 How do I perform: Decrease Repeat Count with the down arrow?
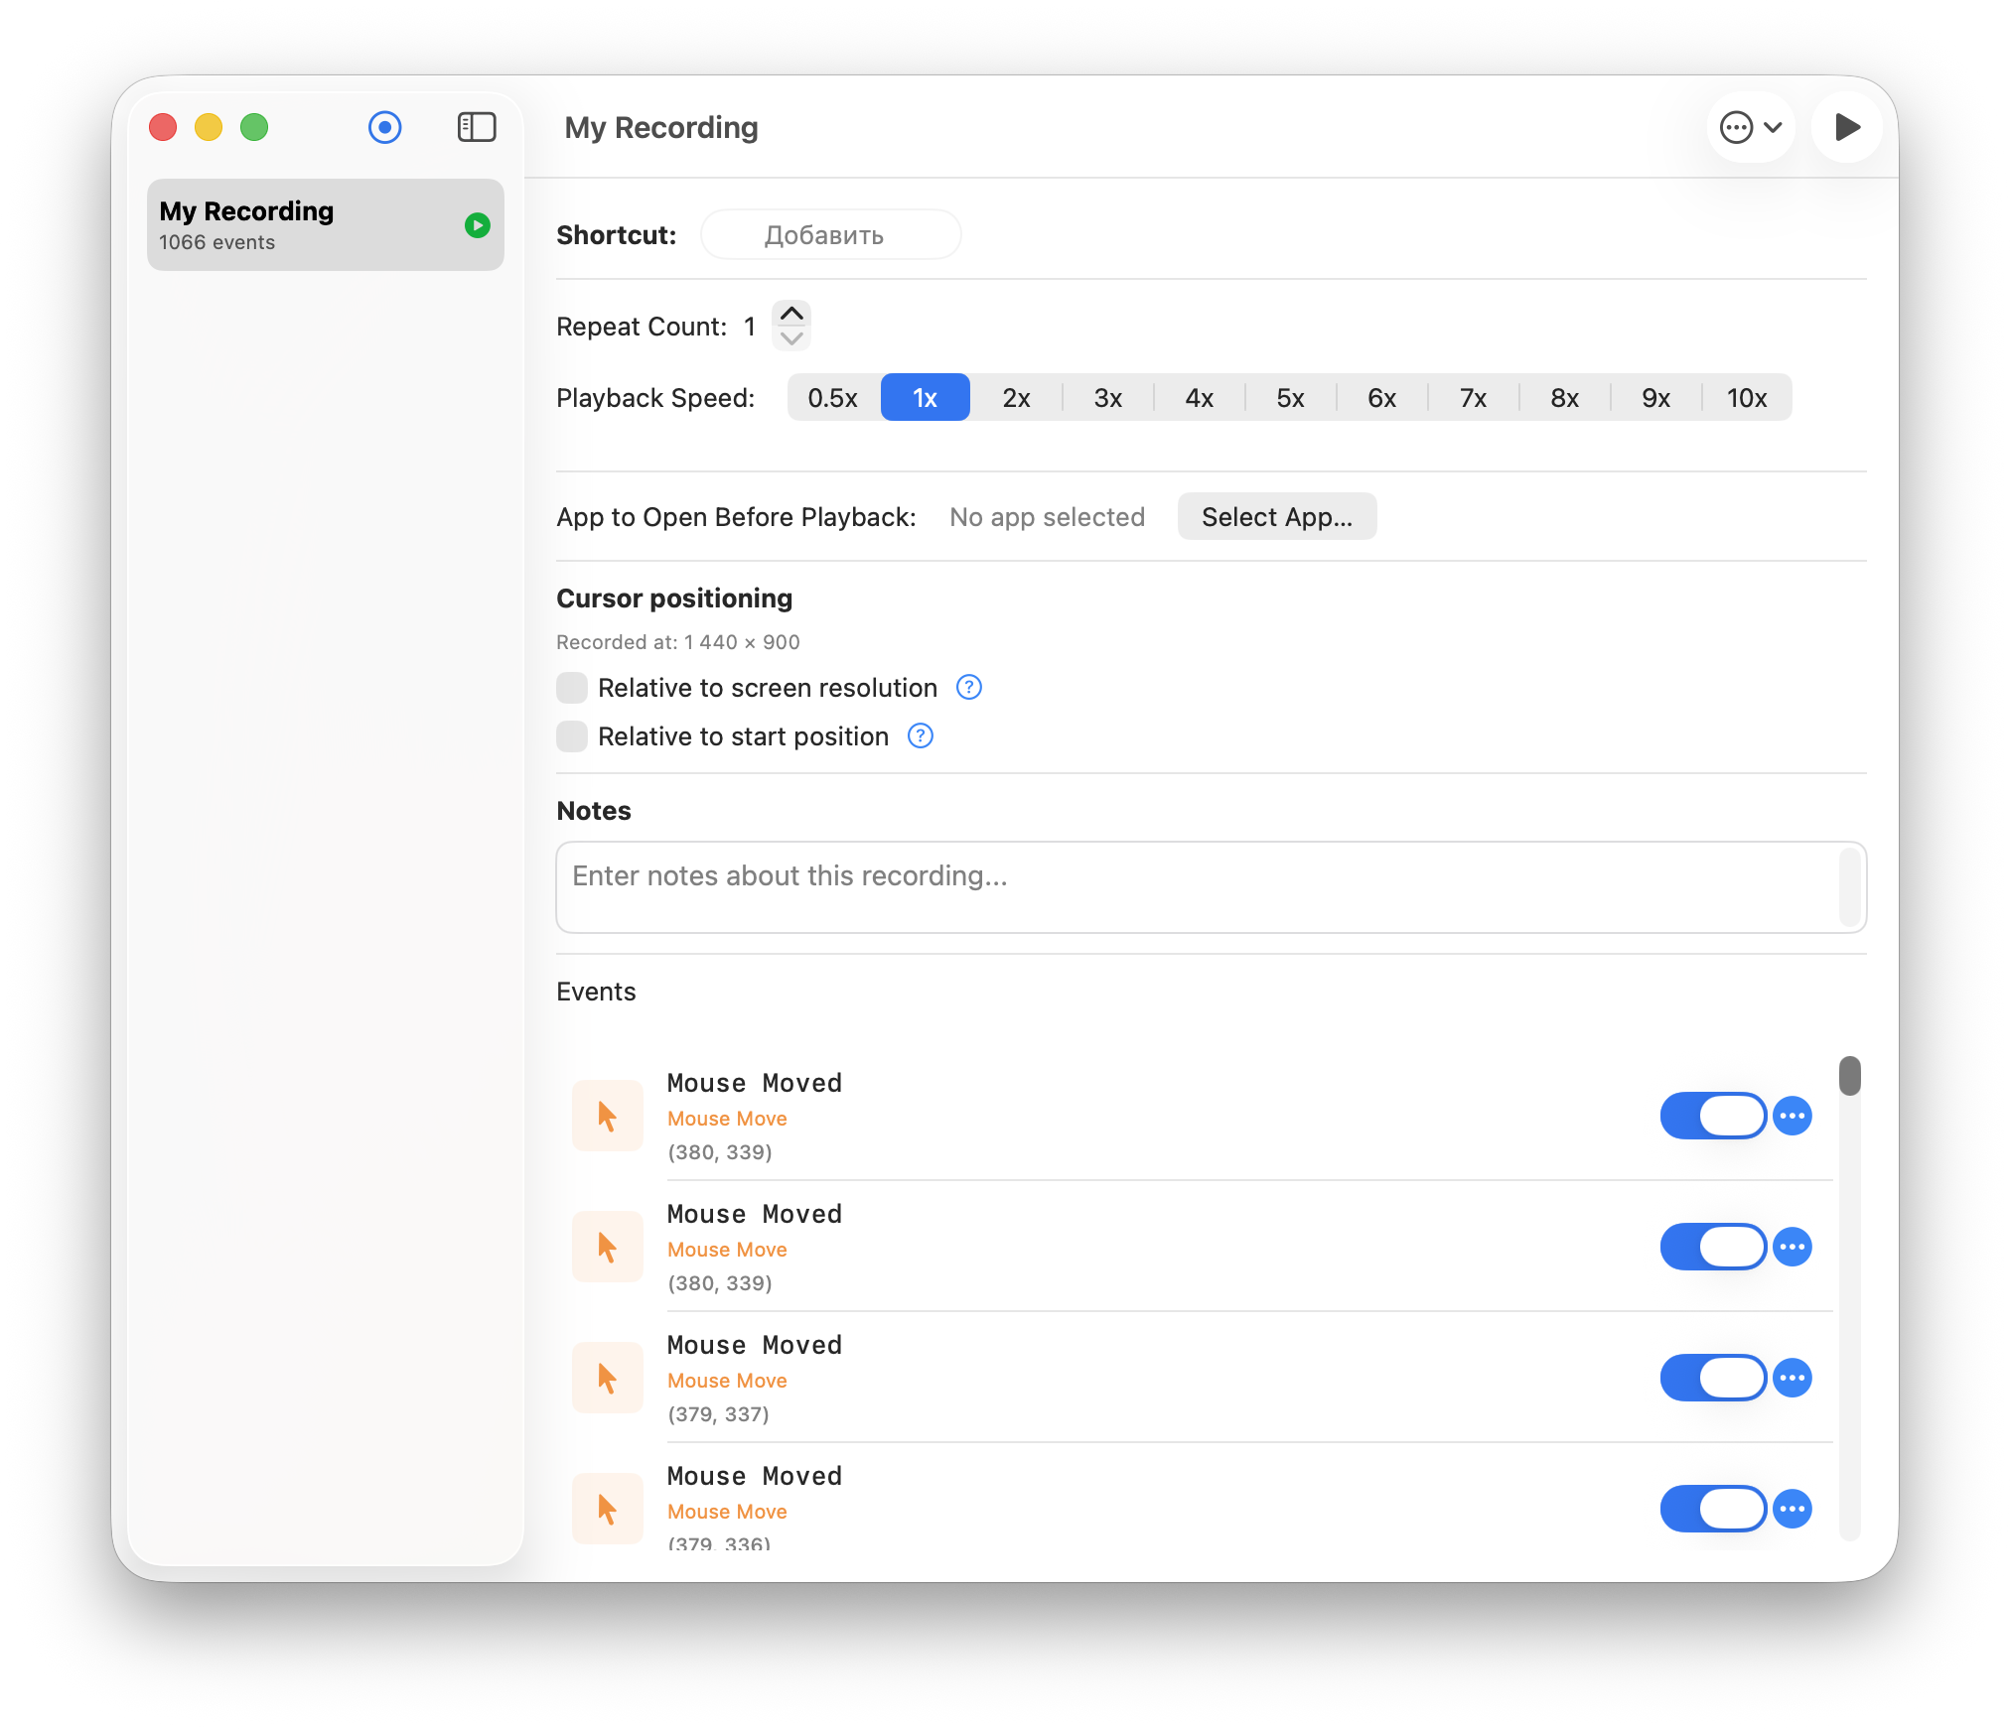pyautogui.click(x=791, y=338)
